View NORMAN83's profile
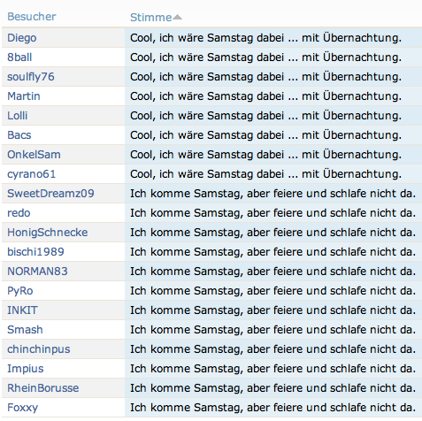Image resolution: width=422 pixels, height=421 pixels. click(x=37, y=272)
